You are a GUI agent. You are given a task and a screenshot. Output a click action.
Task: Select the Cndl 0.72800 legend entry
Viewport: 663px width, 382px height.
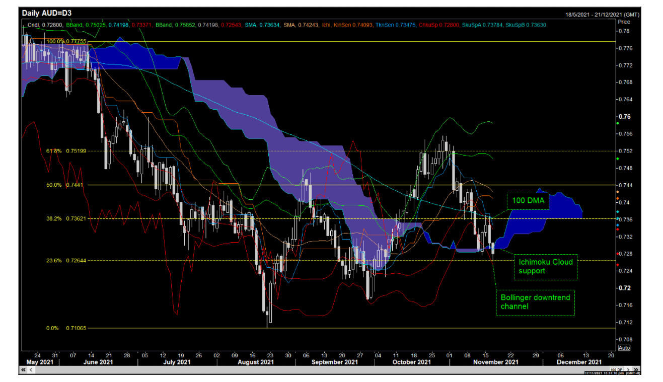point(45,25)
